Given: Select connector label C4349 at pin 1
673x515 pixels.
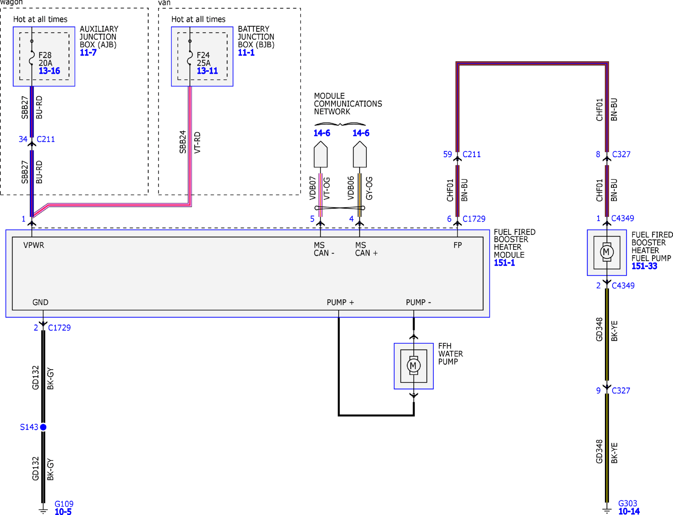Looking at the screenshot, I should click(622, 218).
